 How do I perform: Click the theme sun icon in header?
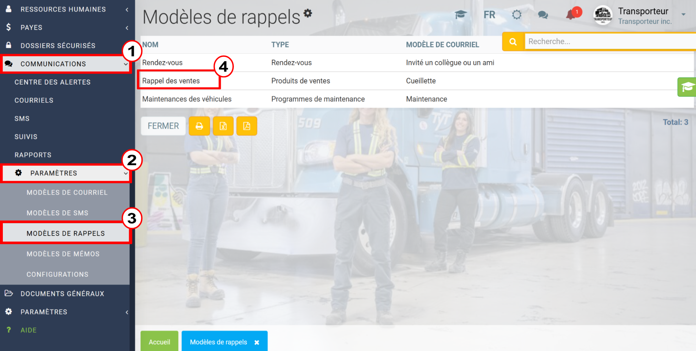[x=517, y=15]
